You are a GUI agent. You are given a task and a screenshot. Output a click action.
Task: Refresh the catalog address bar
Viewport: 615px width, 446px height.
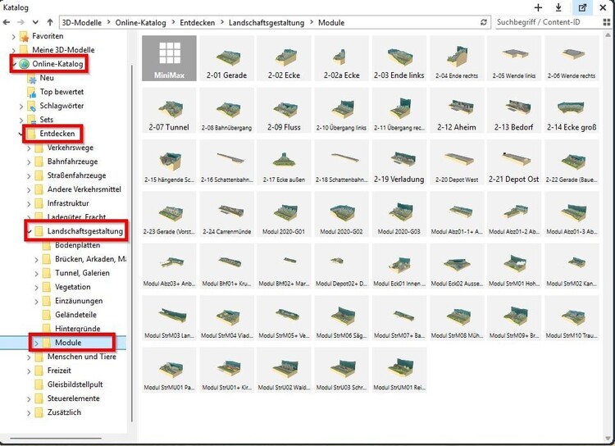[x=484, y=23]
